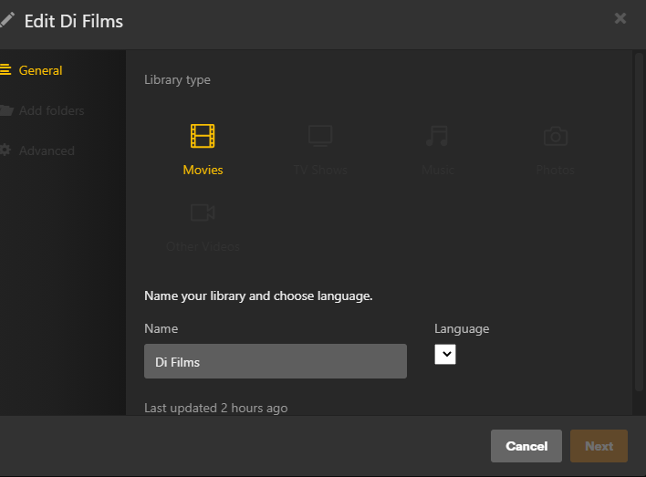The width and height of the screenshot is (646, 477).
Task: Click the Last updated 2 hours ago text
Action: pos(216,408)
